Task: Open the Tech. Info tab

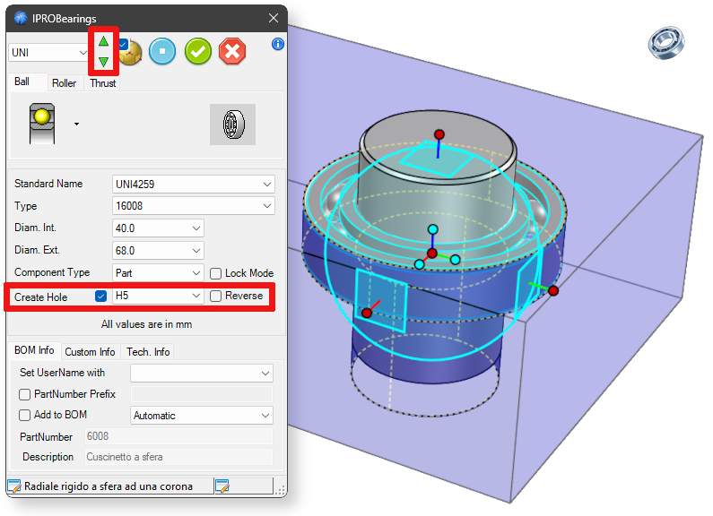Action: [148, 352]
